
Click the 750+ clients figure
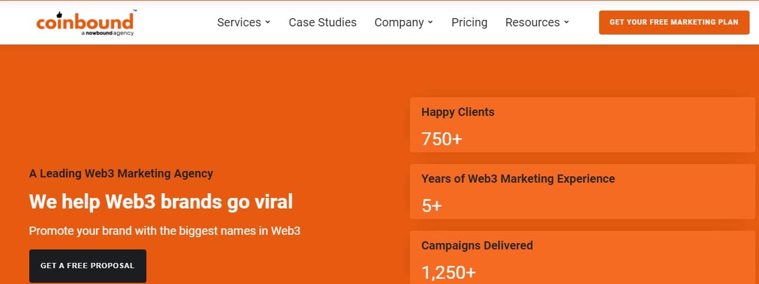(x=442, y=139)
